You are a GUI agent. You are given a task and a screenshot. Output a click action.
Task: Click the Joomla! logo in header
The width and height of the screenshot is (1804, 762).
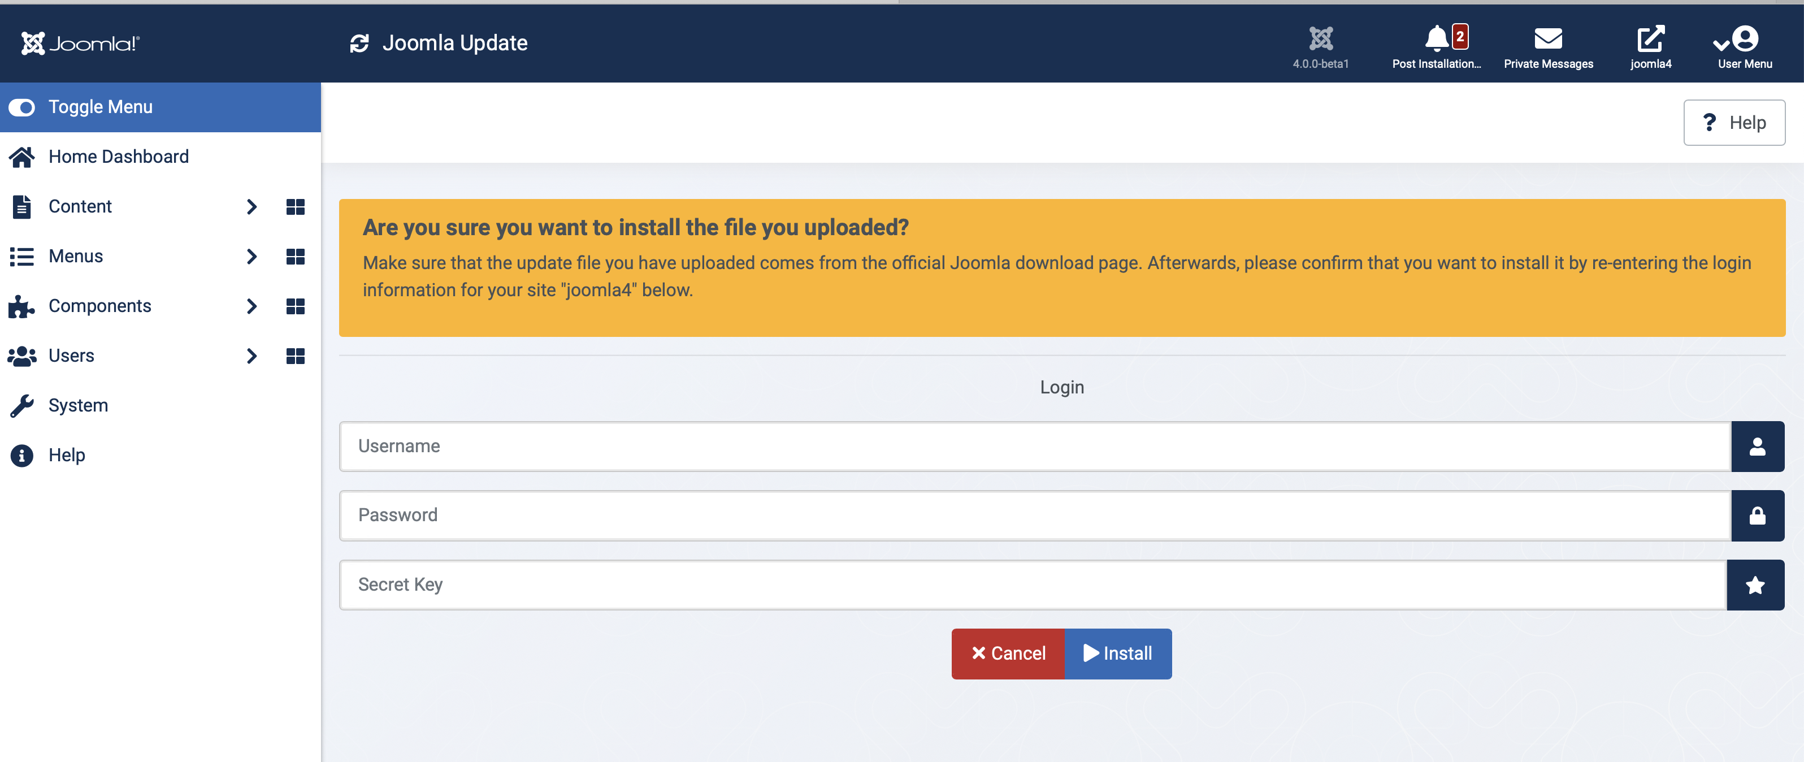(x=80, y=44)
